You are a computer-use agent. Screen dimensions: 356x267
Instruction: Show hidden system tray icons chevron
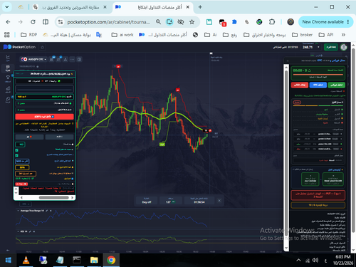click(x=298, y=261)
